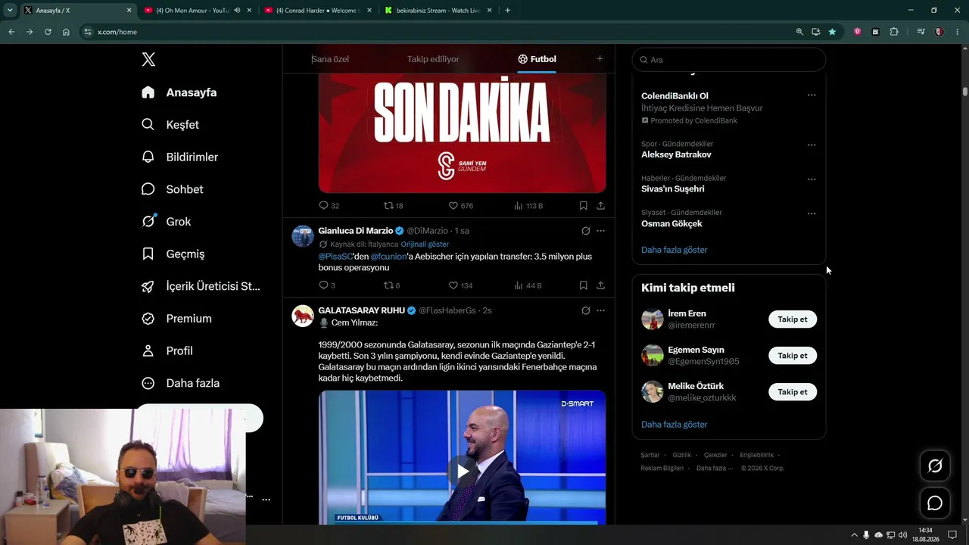Select the Futbol timeline tab

(x=537, y=59)
